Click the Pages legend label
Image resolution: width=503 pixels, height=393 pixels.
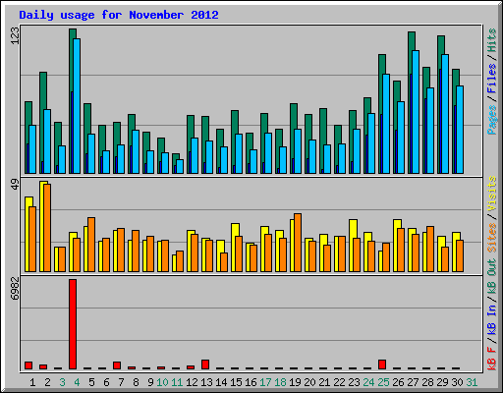(x=492, y=120)
